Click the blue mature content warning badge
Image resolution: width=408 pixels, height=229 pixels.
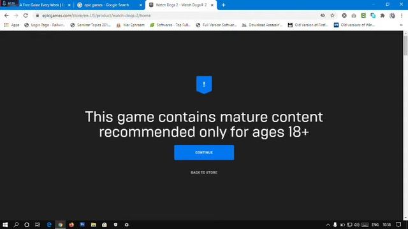coord(204,85)
